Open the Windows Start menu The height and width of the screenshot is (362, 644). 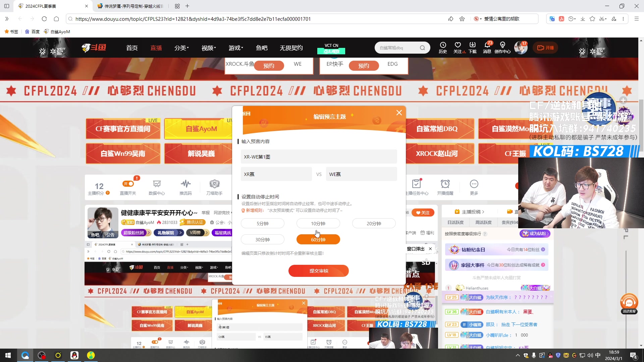point(8,355)
